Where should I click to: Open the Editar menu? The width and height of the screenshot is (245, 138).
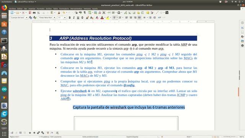(x=20, y=8)
